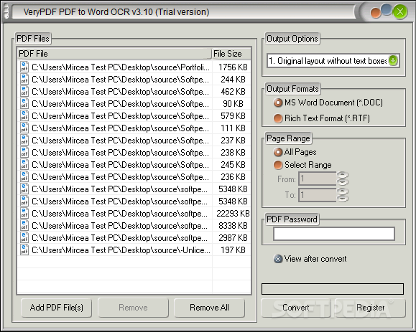
Task: Click the Remove button
Action: pyautogui.click(x=133, y=308)
